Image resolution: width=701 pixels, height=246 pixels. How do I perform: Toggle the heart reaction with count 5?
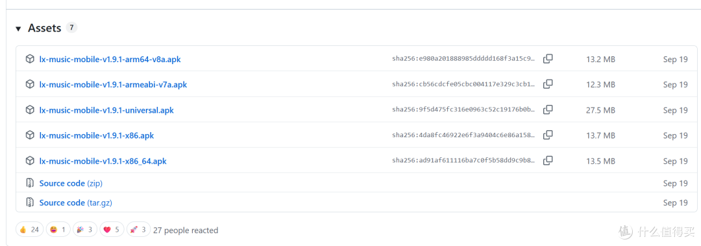pyautogui.click(x=112, y=230)
